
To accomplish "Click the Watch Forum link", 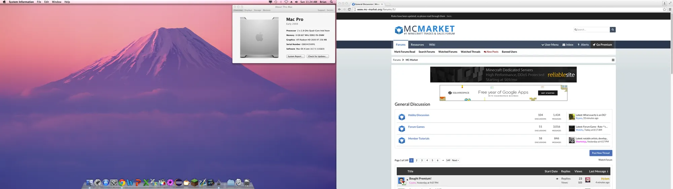I will 605,160.
